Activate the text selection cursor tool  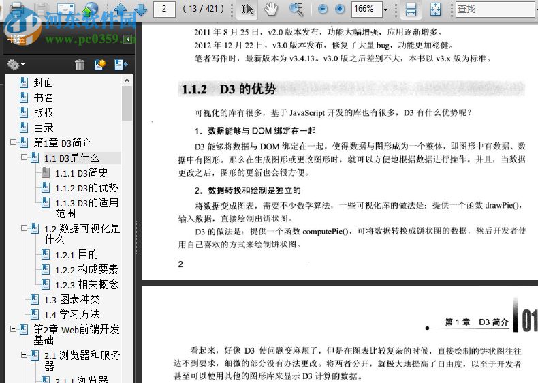point(247,9)
